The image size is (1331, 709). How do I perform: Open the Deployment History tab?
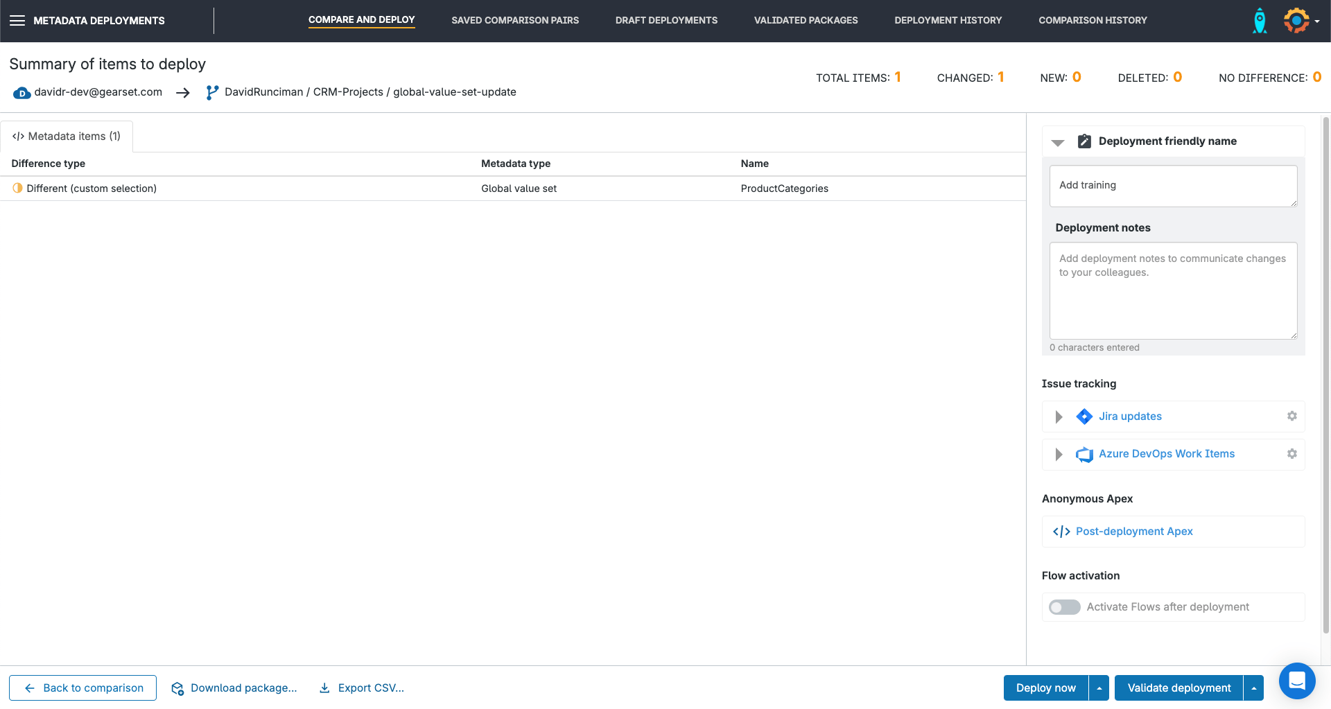pos(948,20)
